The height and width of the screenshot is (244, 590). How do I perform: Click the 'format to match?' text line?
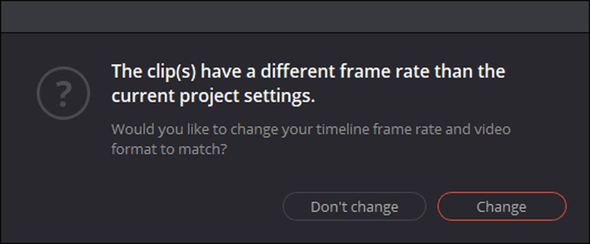pyautogui.click(x=169, y=149)
